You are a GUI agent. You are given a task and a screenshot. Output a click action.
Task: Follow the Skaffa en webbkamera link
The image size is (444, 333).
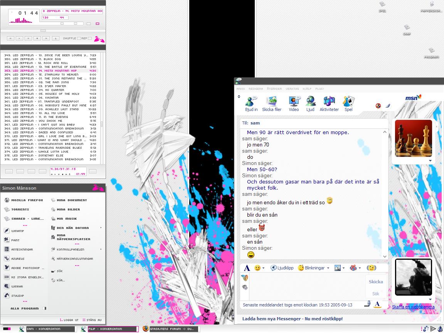coord(413,307)
